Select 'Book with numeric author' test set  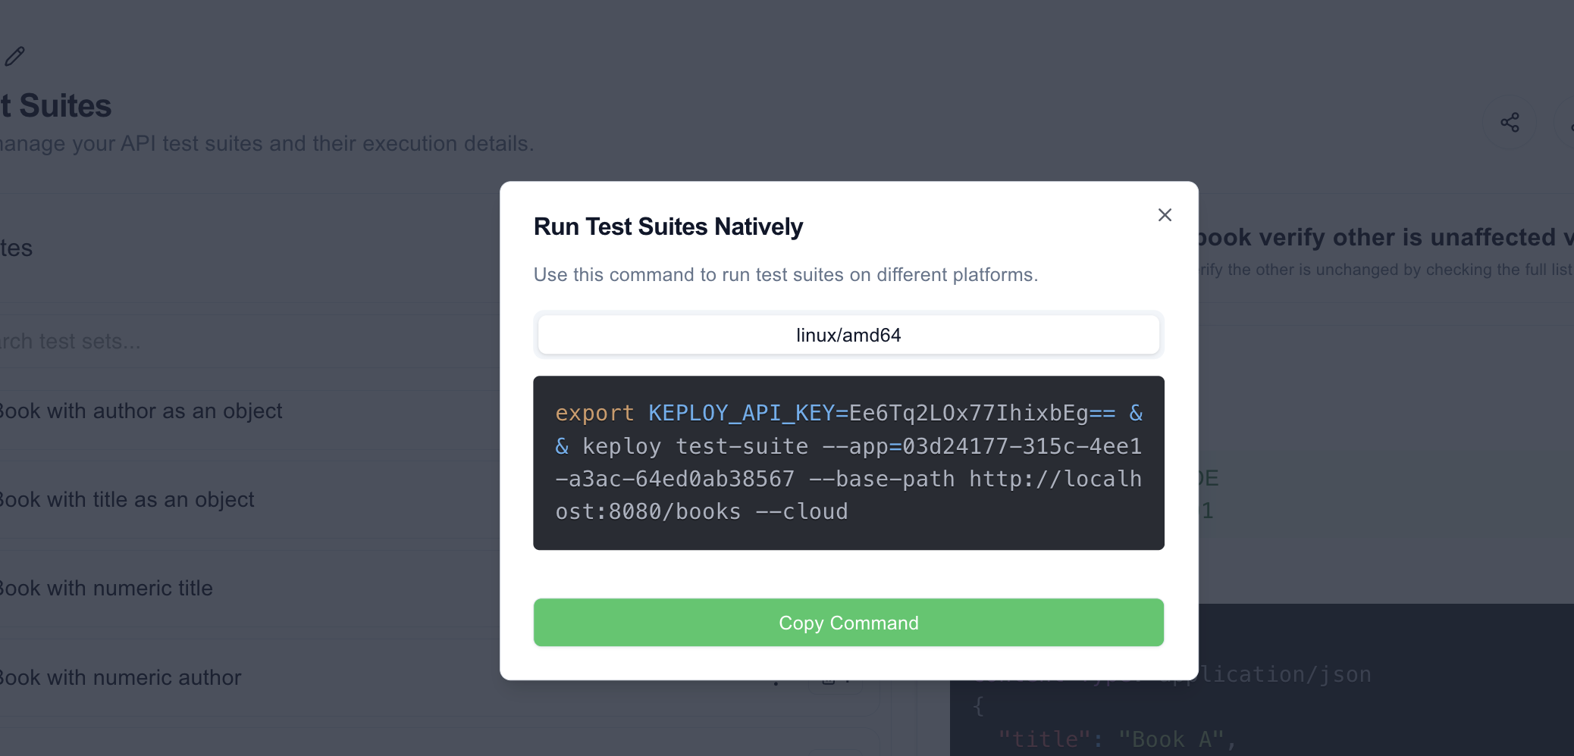pos(121,678)
